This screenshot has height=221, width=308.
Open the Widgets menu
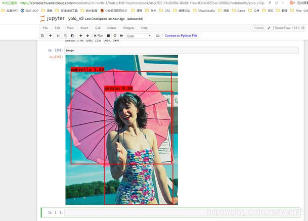pos(128,28)
